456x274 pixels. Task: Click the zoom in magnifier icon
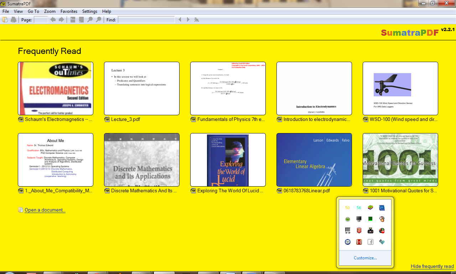pos(99,20)
